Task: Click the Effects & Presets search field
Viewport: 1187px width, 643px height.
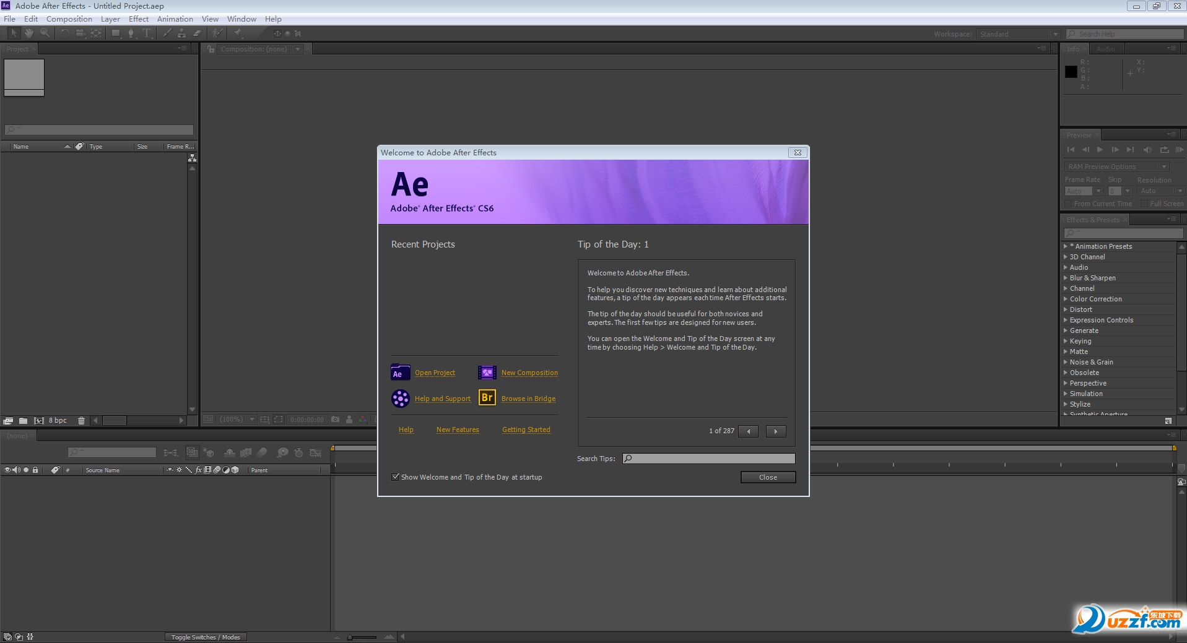Action: click(1123, 233)
